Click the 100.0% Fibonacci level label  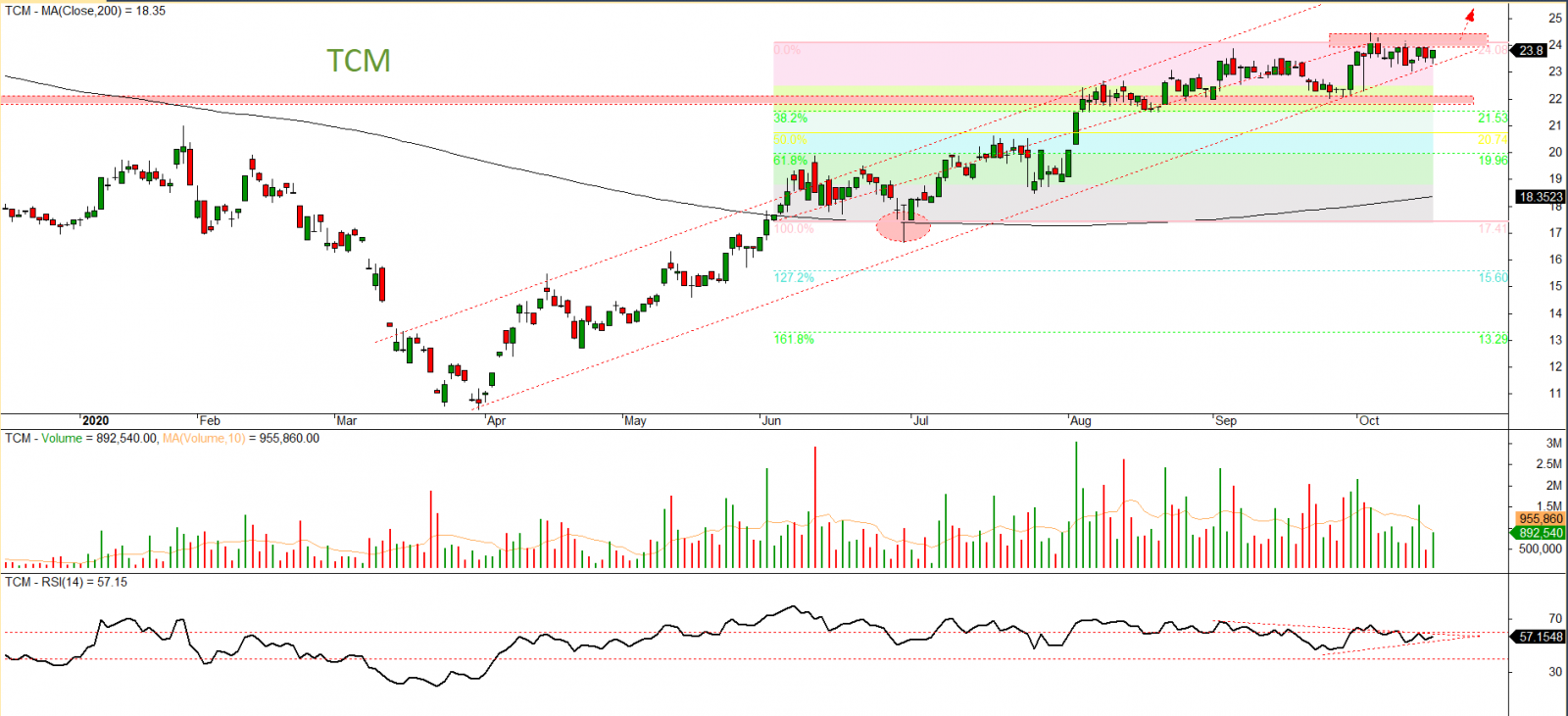click(794, 228)
